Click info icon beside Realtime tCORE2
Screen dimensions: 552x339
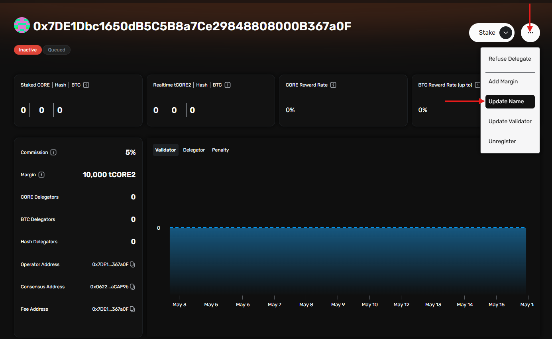(x=228, y=85)
